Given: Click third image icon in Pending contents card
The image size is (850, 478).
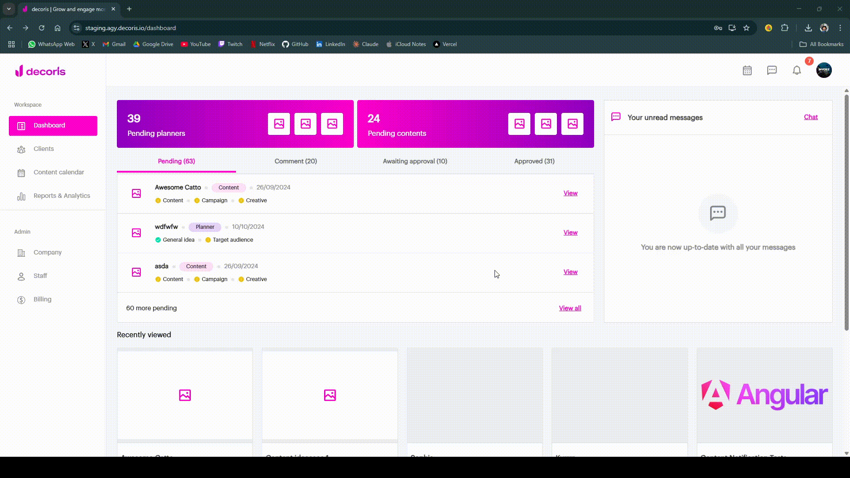Looking at the screenshot, I should pos(572,124).
